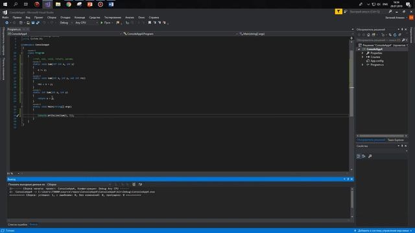Expand the Ссылки references node
The image size is (415, 233).
click(362, 57)
